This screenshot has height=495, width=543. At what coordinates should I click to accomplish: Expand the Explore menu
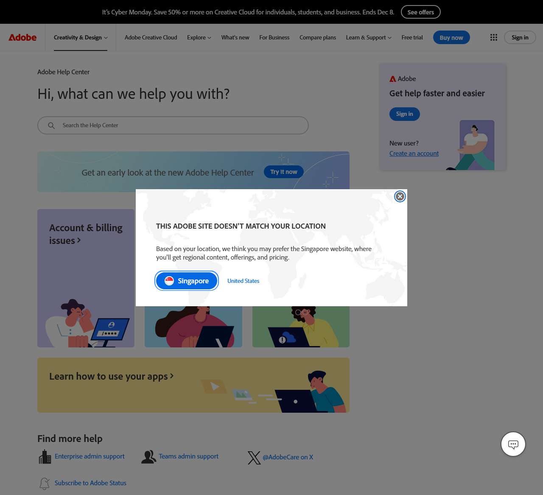pos(199,37)
